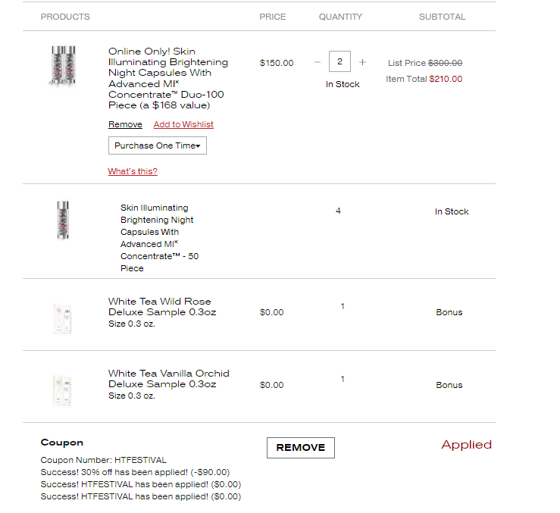560x513 pixels.
Task: Click the White Tea Wild Rose sample name
Action: point(162,307)
